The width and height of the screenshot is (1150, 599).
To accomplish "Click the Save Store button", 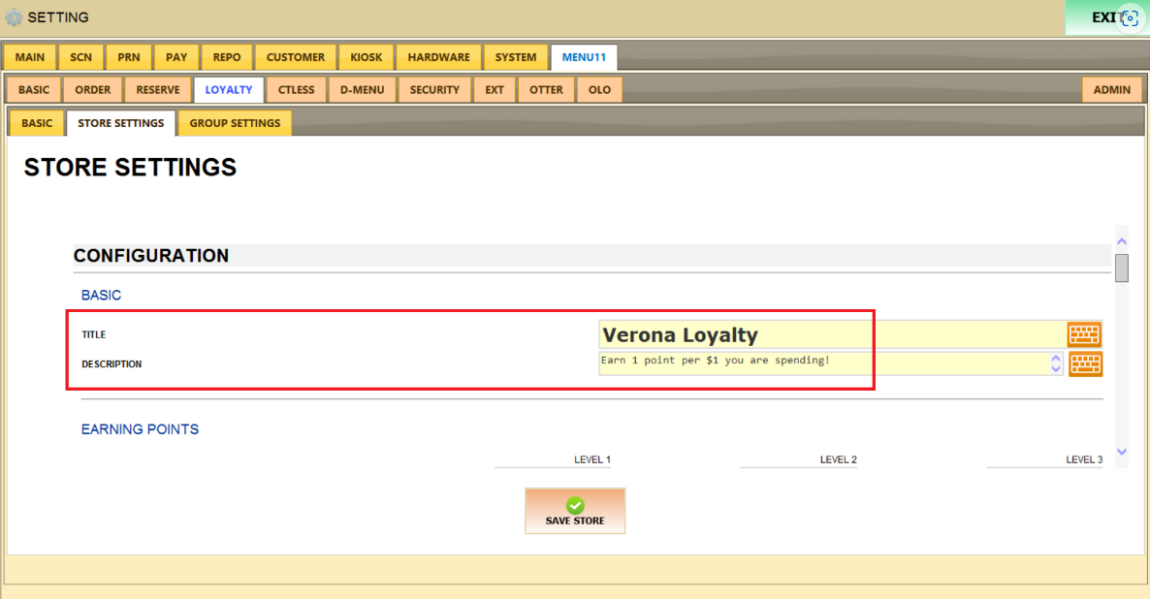I will click(575, 511).
